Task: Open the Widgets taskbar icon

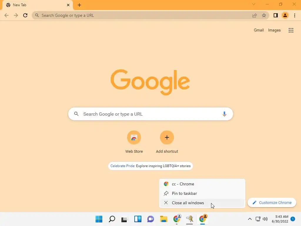Action: (138, 219)
